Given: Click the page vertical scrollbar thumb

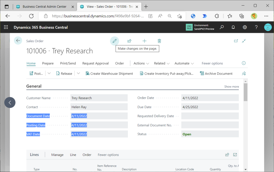Looking at the screenshot, I should coord(246,92).
